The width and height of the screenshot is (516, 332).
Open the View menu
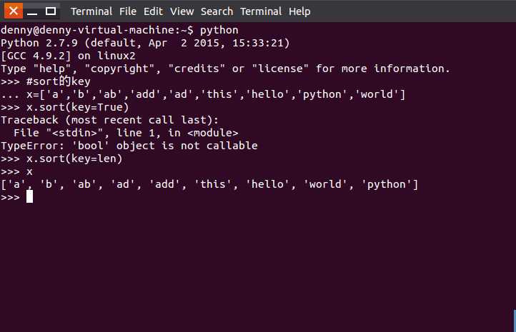click(182, 11)
